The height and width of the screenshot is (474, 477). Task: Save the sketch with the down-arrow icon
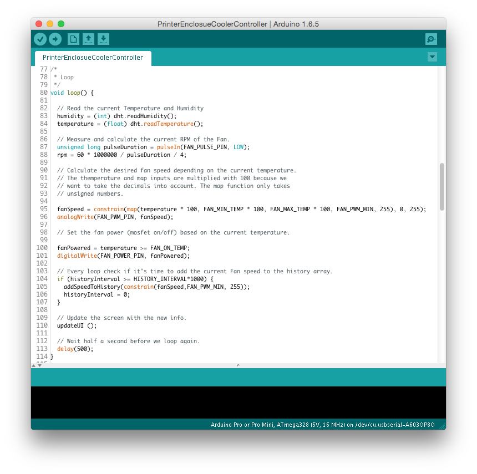tap(104, 39)
